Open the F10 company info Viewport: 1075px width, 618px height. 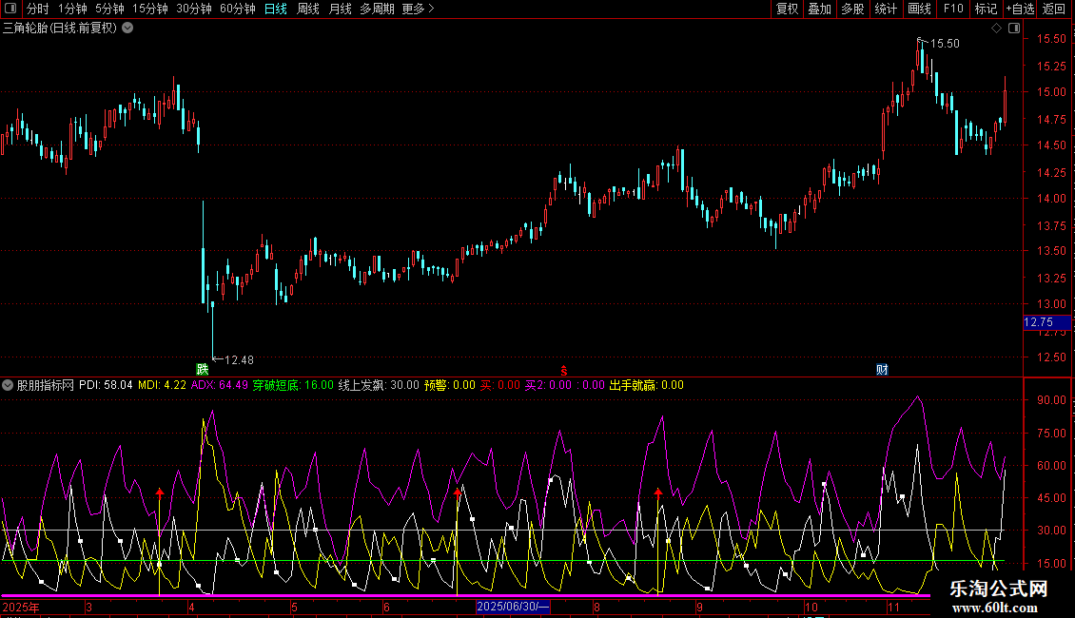pos(952,9)
